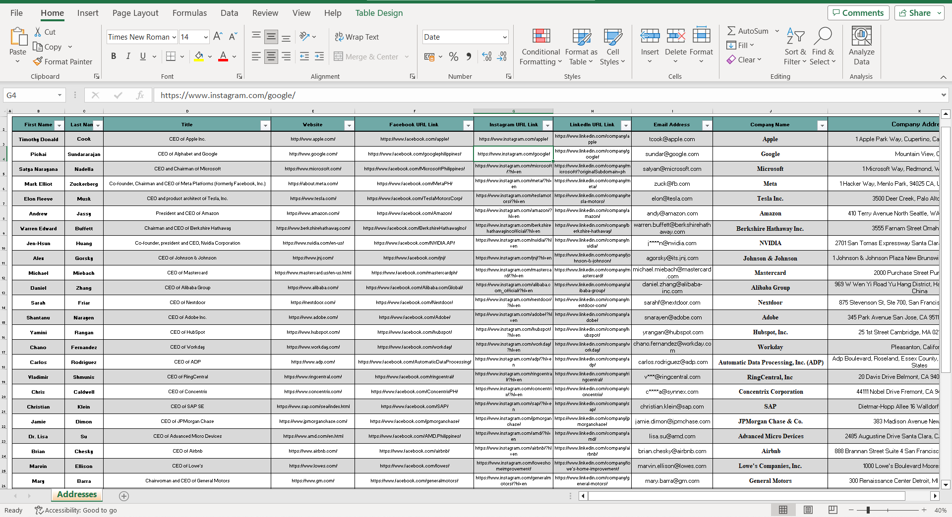Switch to Normal view
This screenshot has width=952, height=517.
point(783,510)
